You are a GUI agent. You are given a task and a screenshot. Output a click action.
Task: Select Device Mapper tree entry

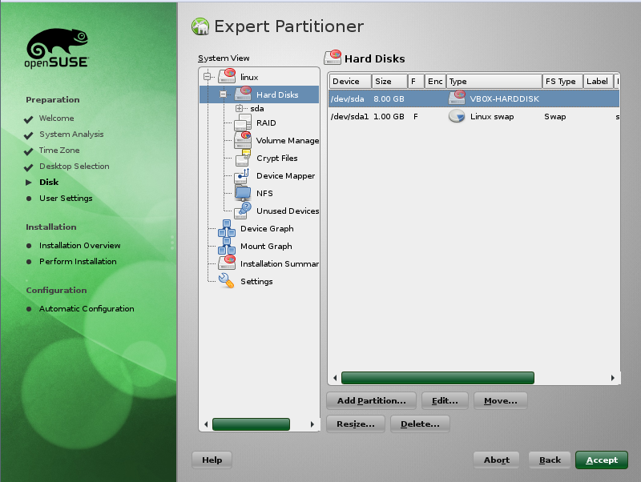pyautogui.click(x=285, y=175)
